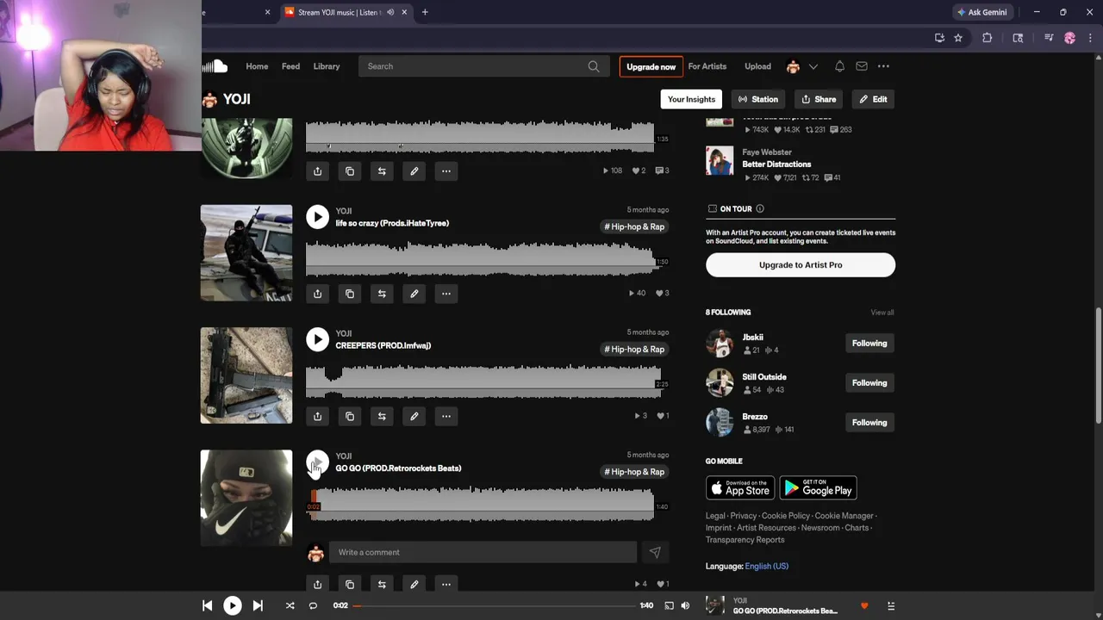Open the Feed page
The image size is (1103, 620).
[291, 66]
